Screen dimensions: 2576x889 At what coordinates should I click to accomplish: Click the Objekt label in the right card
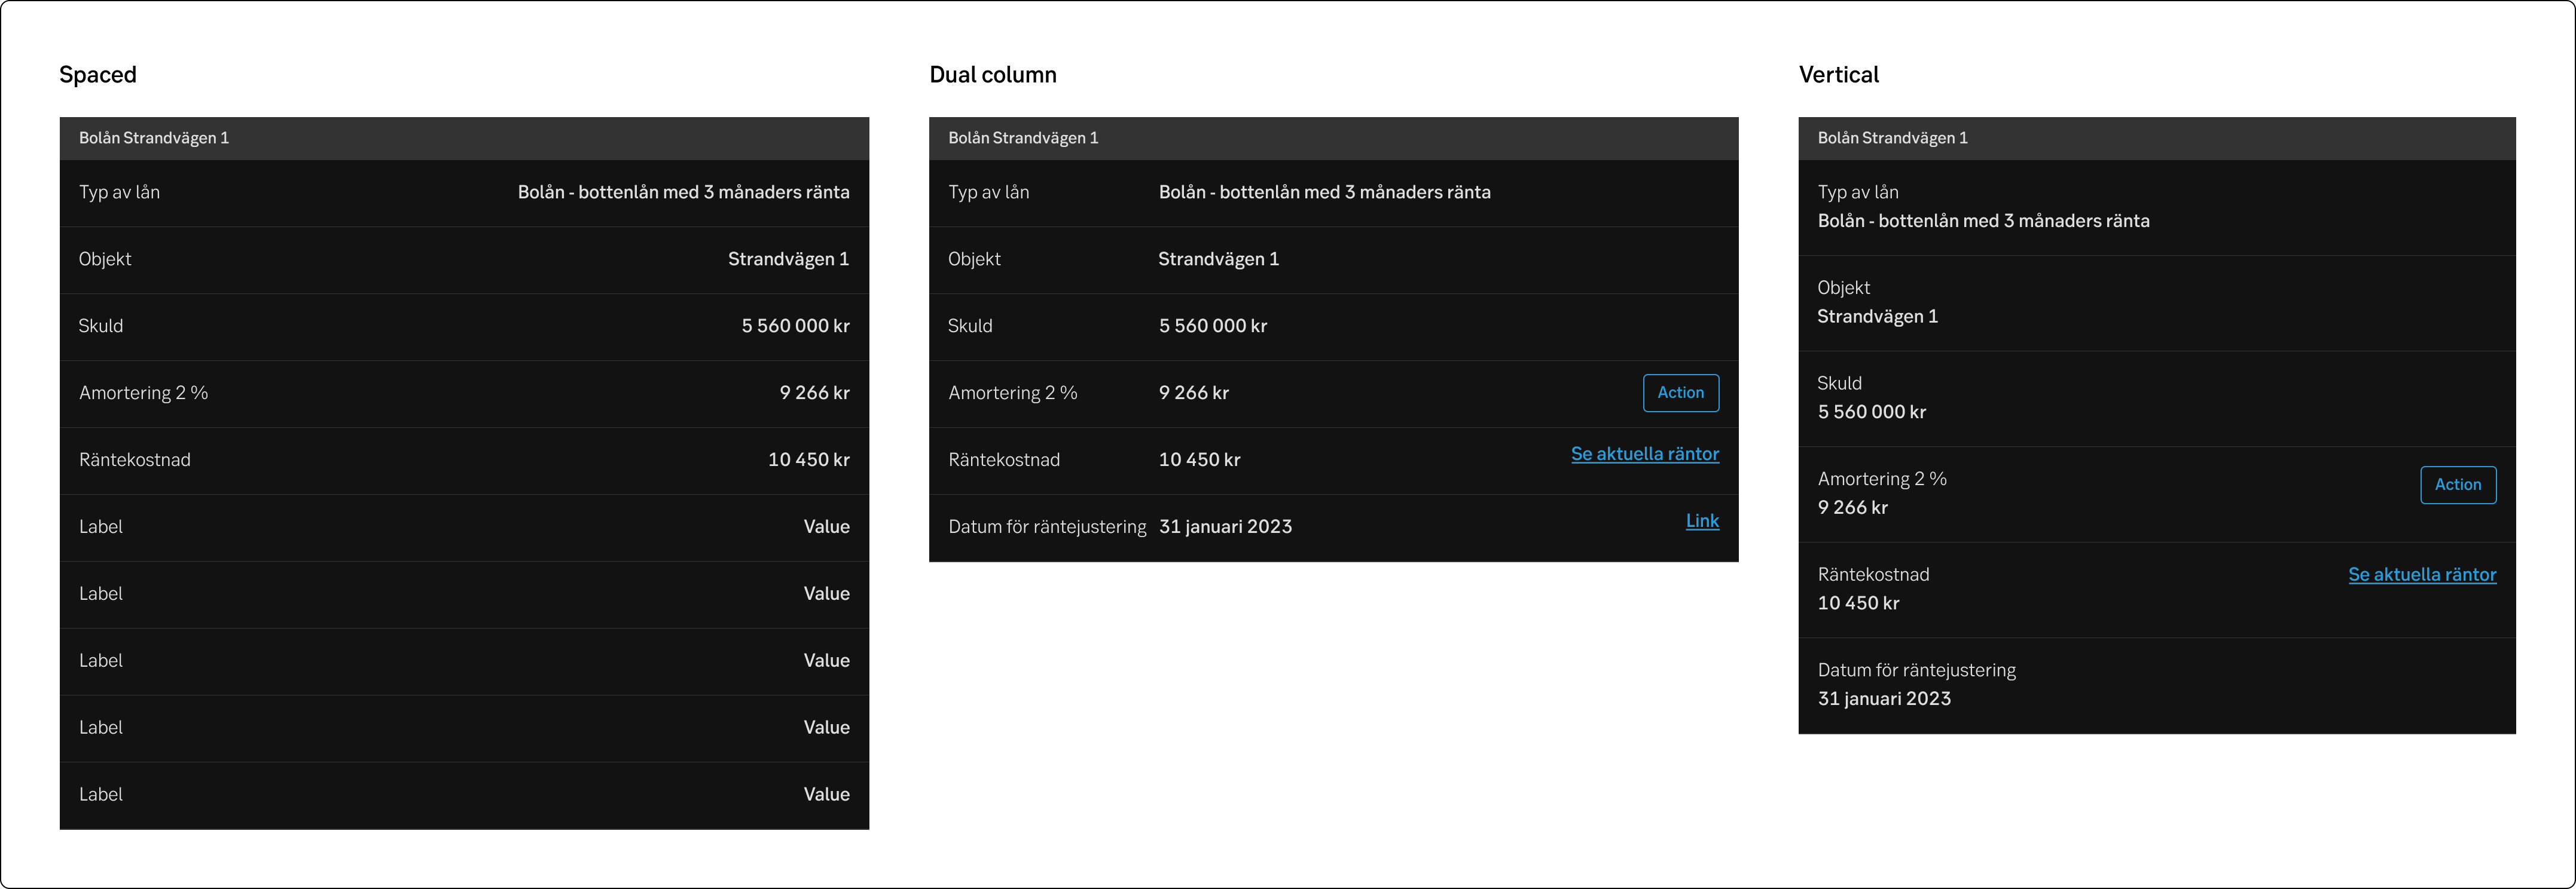pos(1843,287)
